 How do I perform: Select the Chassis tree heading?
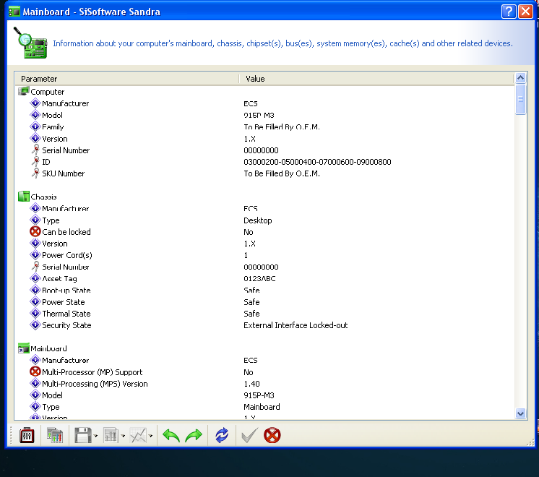tap(43, 197)
